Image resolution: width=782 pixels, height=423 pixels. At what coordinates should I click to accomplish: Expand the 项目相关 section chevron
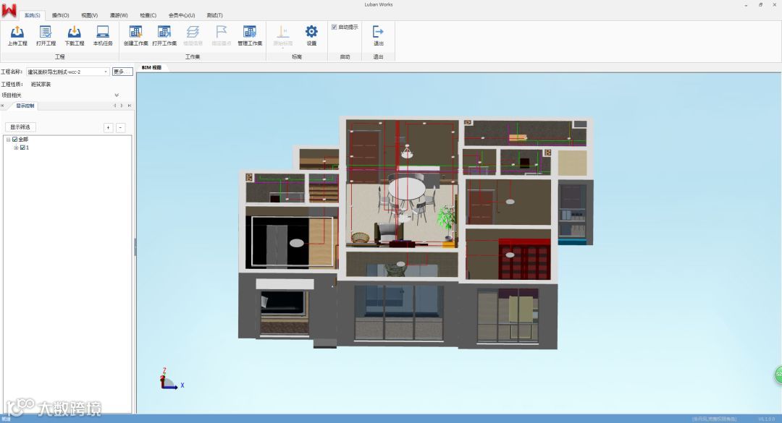point(117,95)
